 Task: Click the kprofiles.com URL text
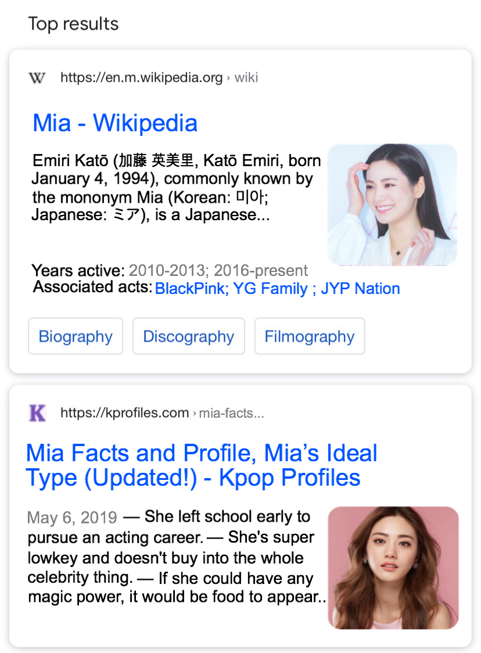(124, 412)
